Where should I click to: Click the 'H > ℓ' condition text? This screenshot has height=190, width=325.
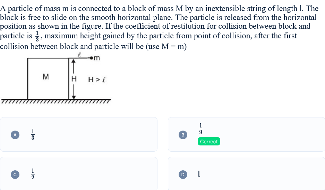[x=97, y=80]
